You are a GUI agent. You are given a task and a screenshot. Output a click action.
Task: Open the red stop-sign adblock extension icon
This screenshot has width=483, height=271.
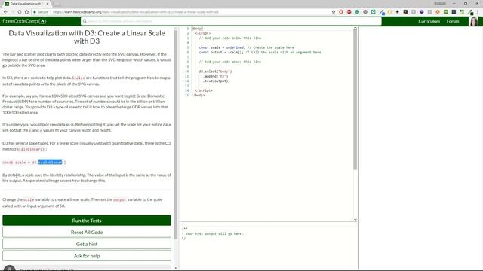point(349,12)
